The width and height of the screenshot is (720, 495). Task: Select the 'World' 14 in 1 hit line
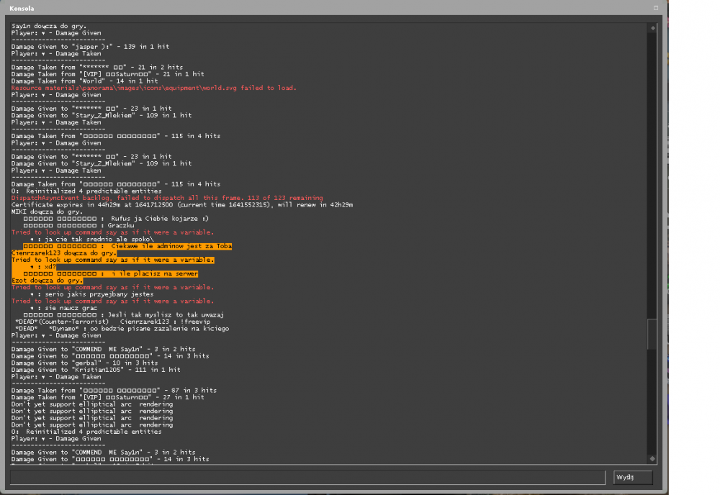coord(84,81)
